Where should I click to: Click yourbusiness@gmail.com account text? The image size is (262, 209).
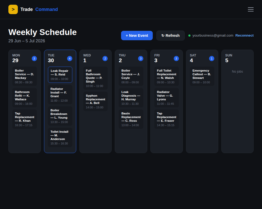pos(213,36)
